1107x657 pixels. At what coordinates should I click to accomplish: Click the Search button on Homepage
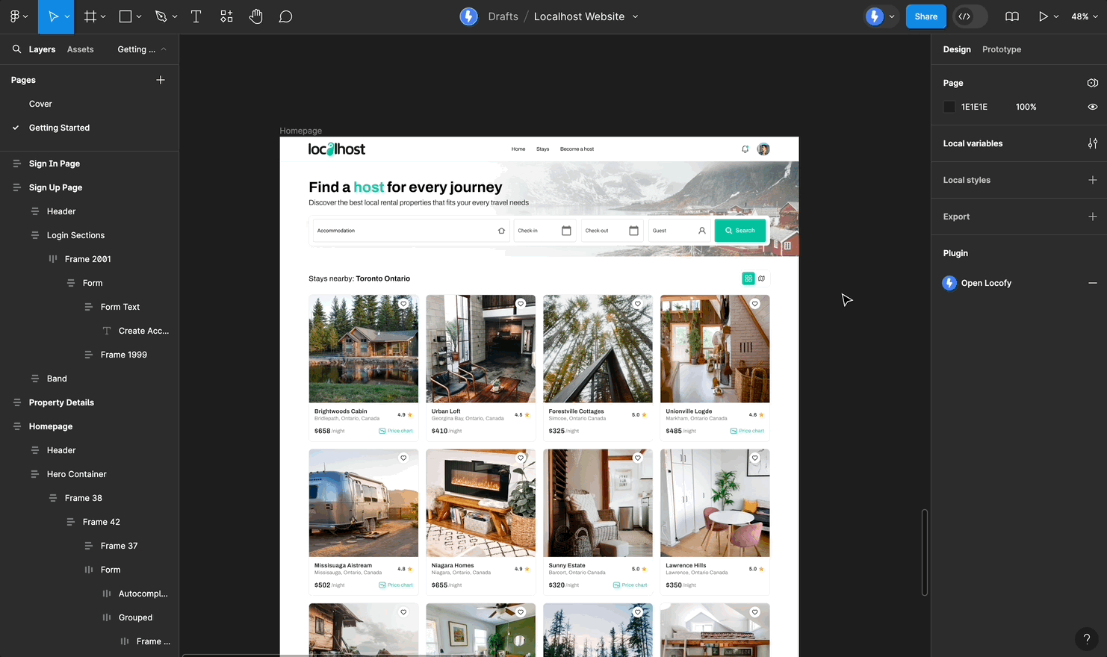point(739,231)
